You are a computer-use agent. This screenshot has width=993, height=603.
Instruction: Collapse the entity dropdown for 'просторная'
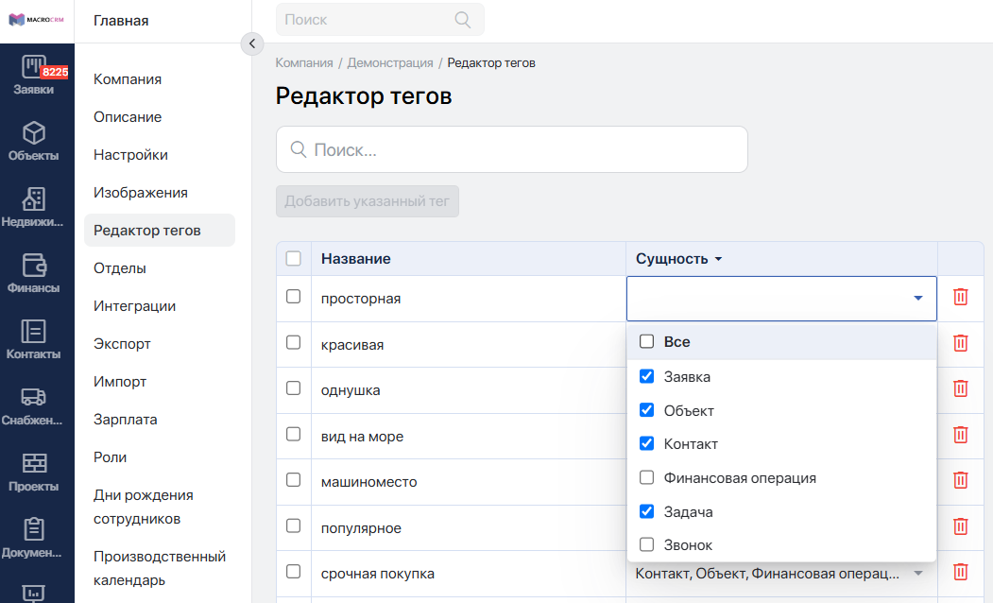pyautogui.click(x=917, y=299)
